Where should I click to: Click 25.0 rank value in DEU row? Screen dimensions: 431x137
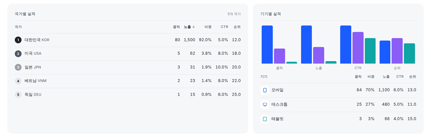pos(236,95)
